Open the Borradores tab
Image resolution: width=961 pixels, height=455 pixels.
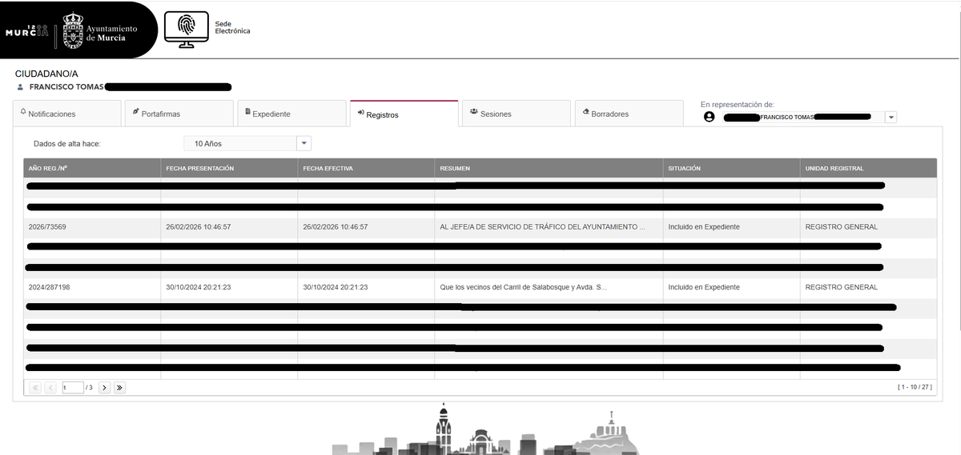pos(629,114)
